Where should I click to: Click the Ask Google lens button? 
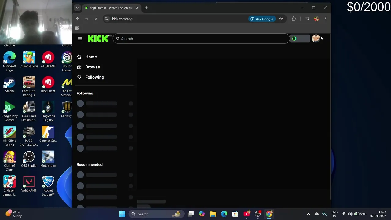(x=261, y=19)
